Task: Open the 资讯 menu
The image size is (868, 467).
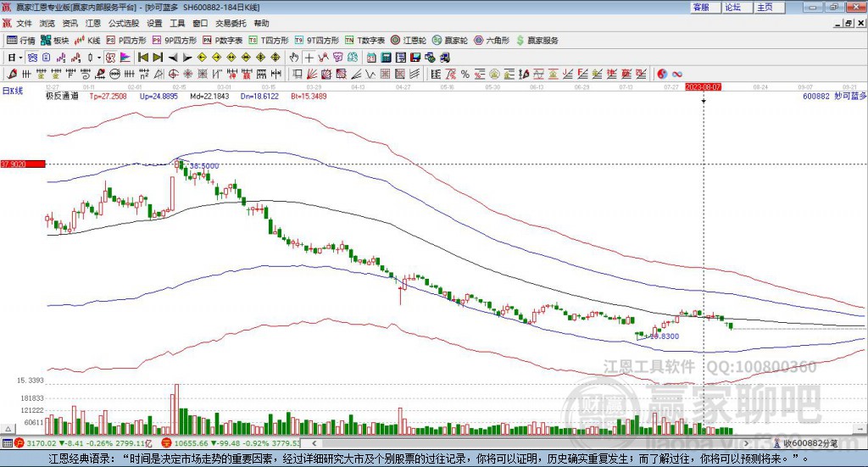Action: [70, 23]
